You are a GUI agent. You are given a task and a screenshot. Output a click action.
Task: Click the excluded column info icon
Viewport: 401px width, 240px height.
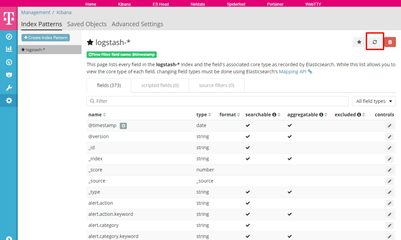359,115
